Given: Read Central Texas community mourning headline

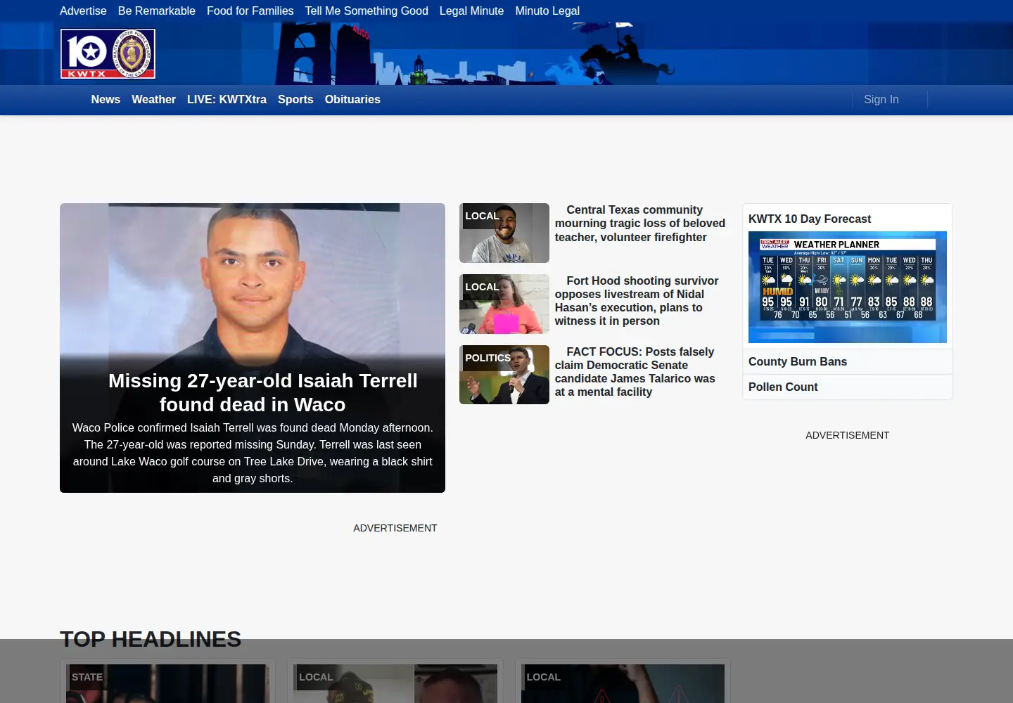Looking at the screenshot, I should point(640,224).
